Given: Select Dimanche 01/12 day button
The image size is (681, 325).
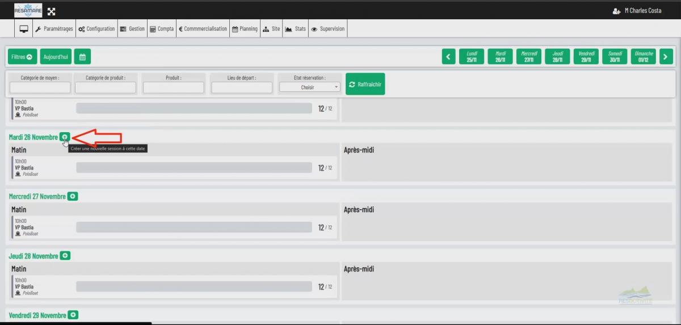Looking at the screenshot, I should coord(644,57).
